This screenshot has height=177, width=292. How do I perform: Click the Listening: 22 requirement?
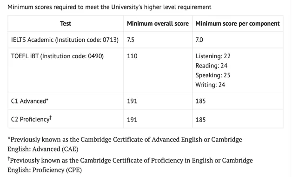213,56
